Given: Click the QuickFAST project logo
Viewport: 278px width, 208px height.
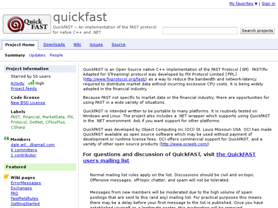Looking at the screenshot, I should point(27,24).
